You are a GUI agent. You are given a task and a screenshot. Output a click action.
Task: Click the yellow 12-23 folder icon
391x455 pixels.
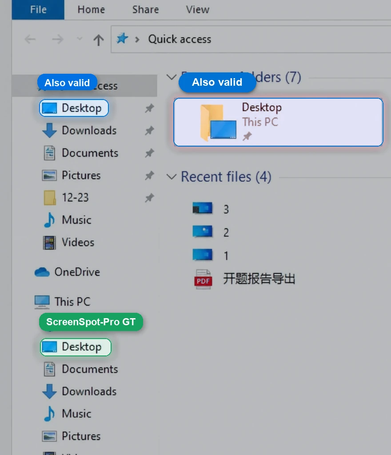tap(50, 198)
